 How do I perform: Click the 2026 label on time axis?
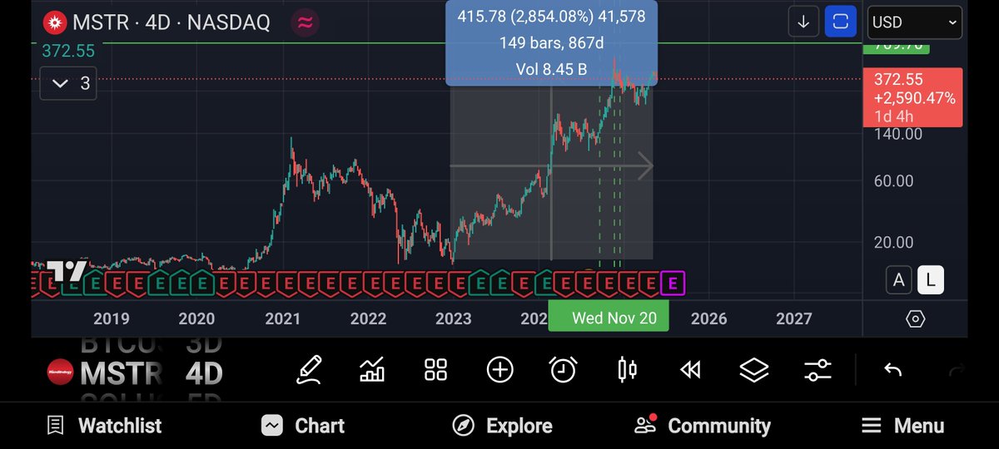pyautogui.click(x=708, y=318)
